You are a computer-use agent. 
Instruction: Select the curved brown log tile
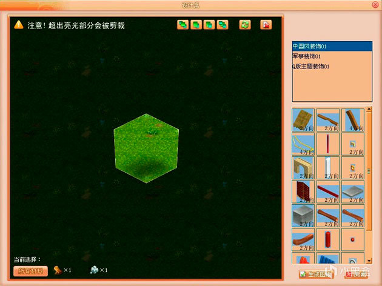pos(303,239)
